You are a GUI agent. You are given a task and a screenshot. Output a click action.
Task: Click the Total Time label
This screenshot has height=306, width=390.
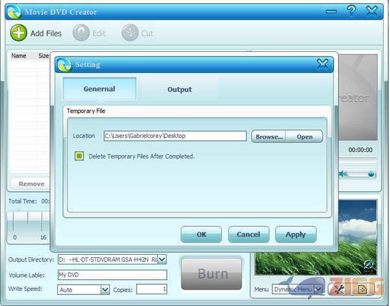[x=22, y=201]
